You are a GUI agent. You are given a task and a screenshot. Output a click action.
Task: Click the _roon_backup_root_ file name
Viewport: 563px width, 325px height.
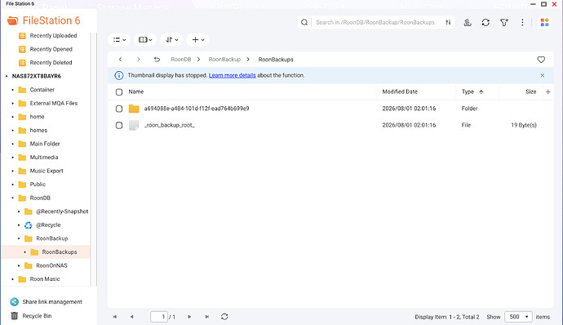pos(169,125)
